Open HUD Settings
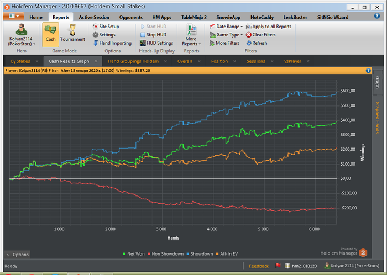 click(x=156, y=43)
